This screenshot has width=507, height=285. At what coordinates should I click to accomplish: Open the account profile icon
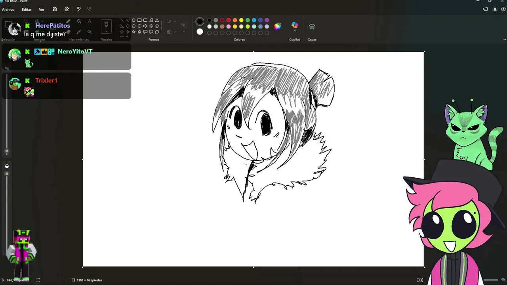(495, 9)
